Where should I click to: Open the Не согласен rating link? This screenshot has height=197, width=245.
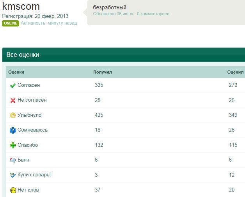[32, 100]
